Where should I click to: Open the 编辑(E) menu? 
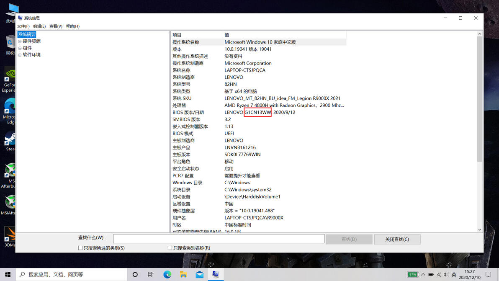[x=39, y=26]
